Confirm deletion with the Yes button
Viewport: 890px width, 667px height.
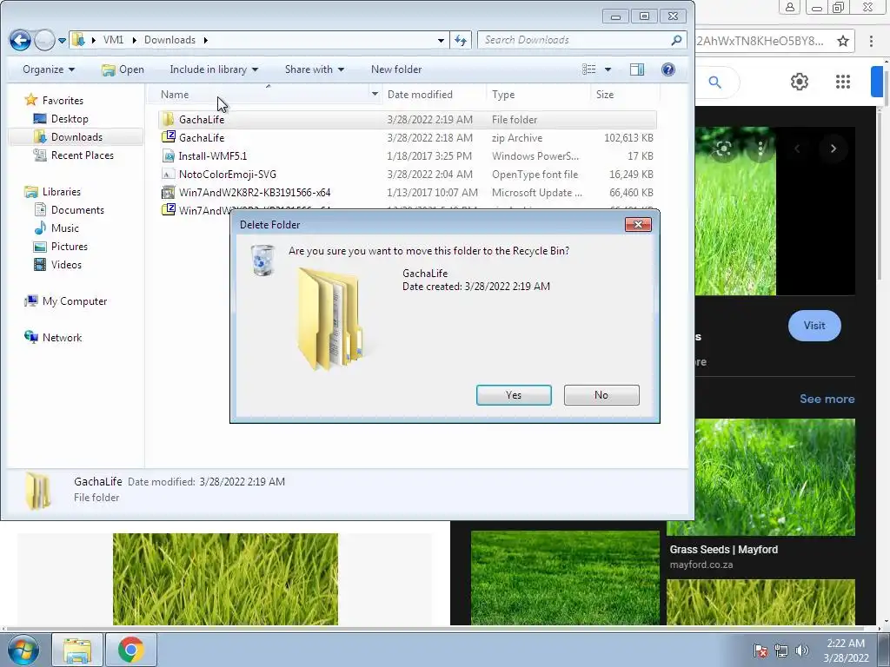(x=514, y=395)
